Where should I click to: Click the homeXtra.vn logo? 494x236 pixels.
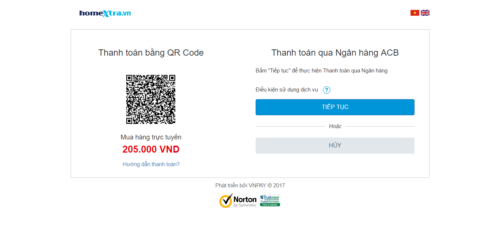coord(105,14)
